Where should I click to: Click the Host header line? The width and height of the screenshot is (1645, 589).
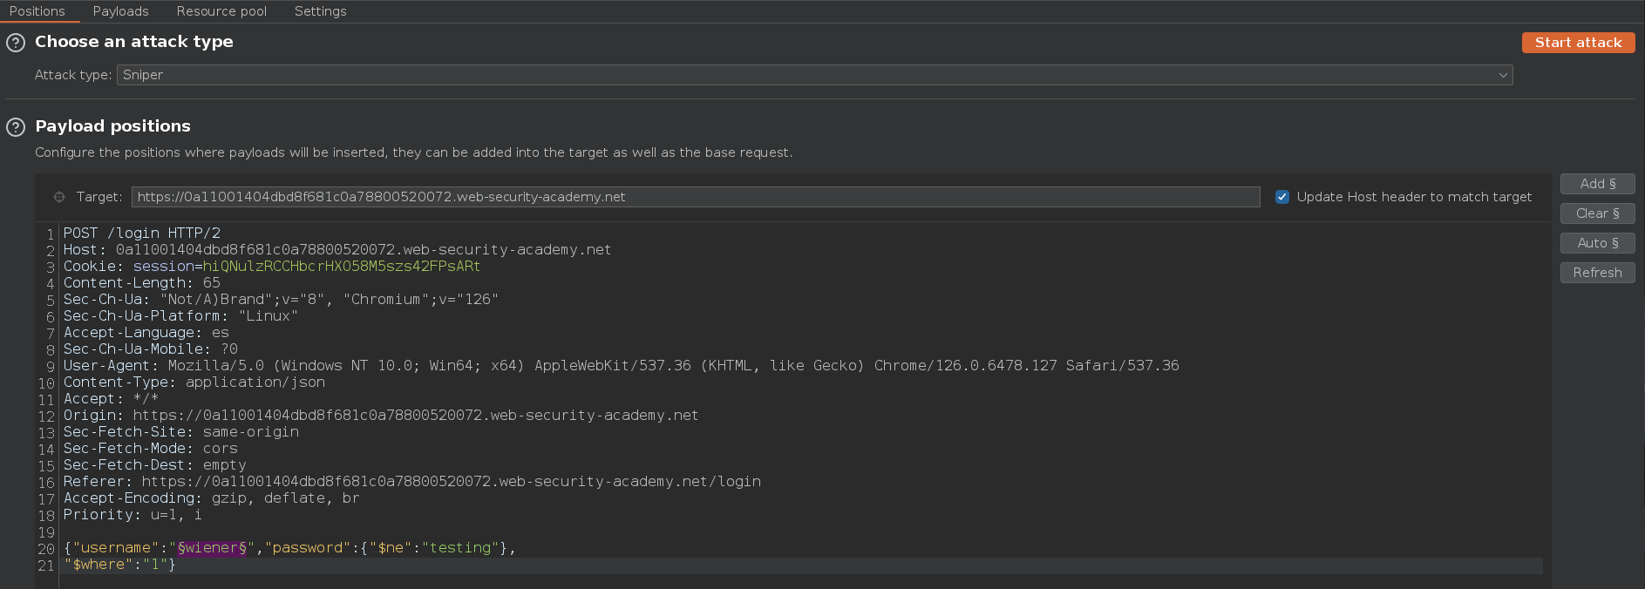(337, 250)
